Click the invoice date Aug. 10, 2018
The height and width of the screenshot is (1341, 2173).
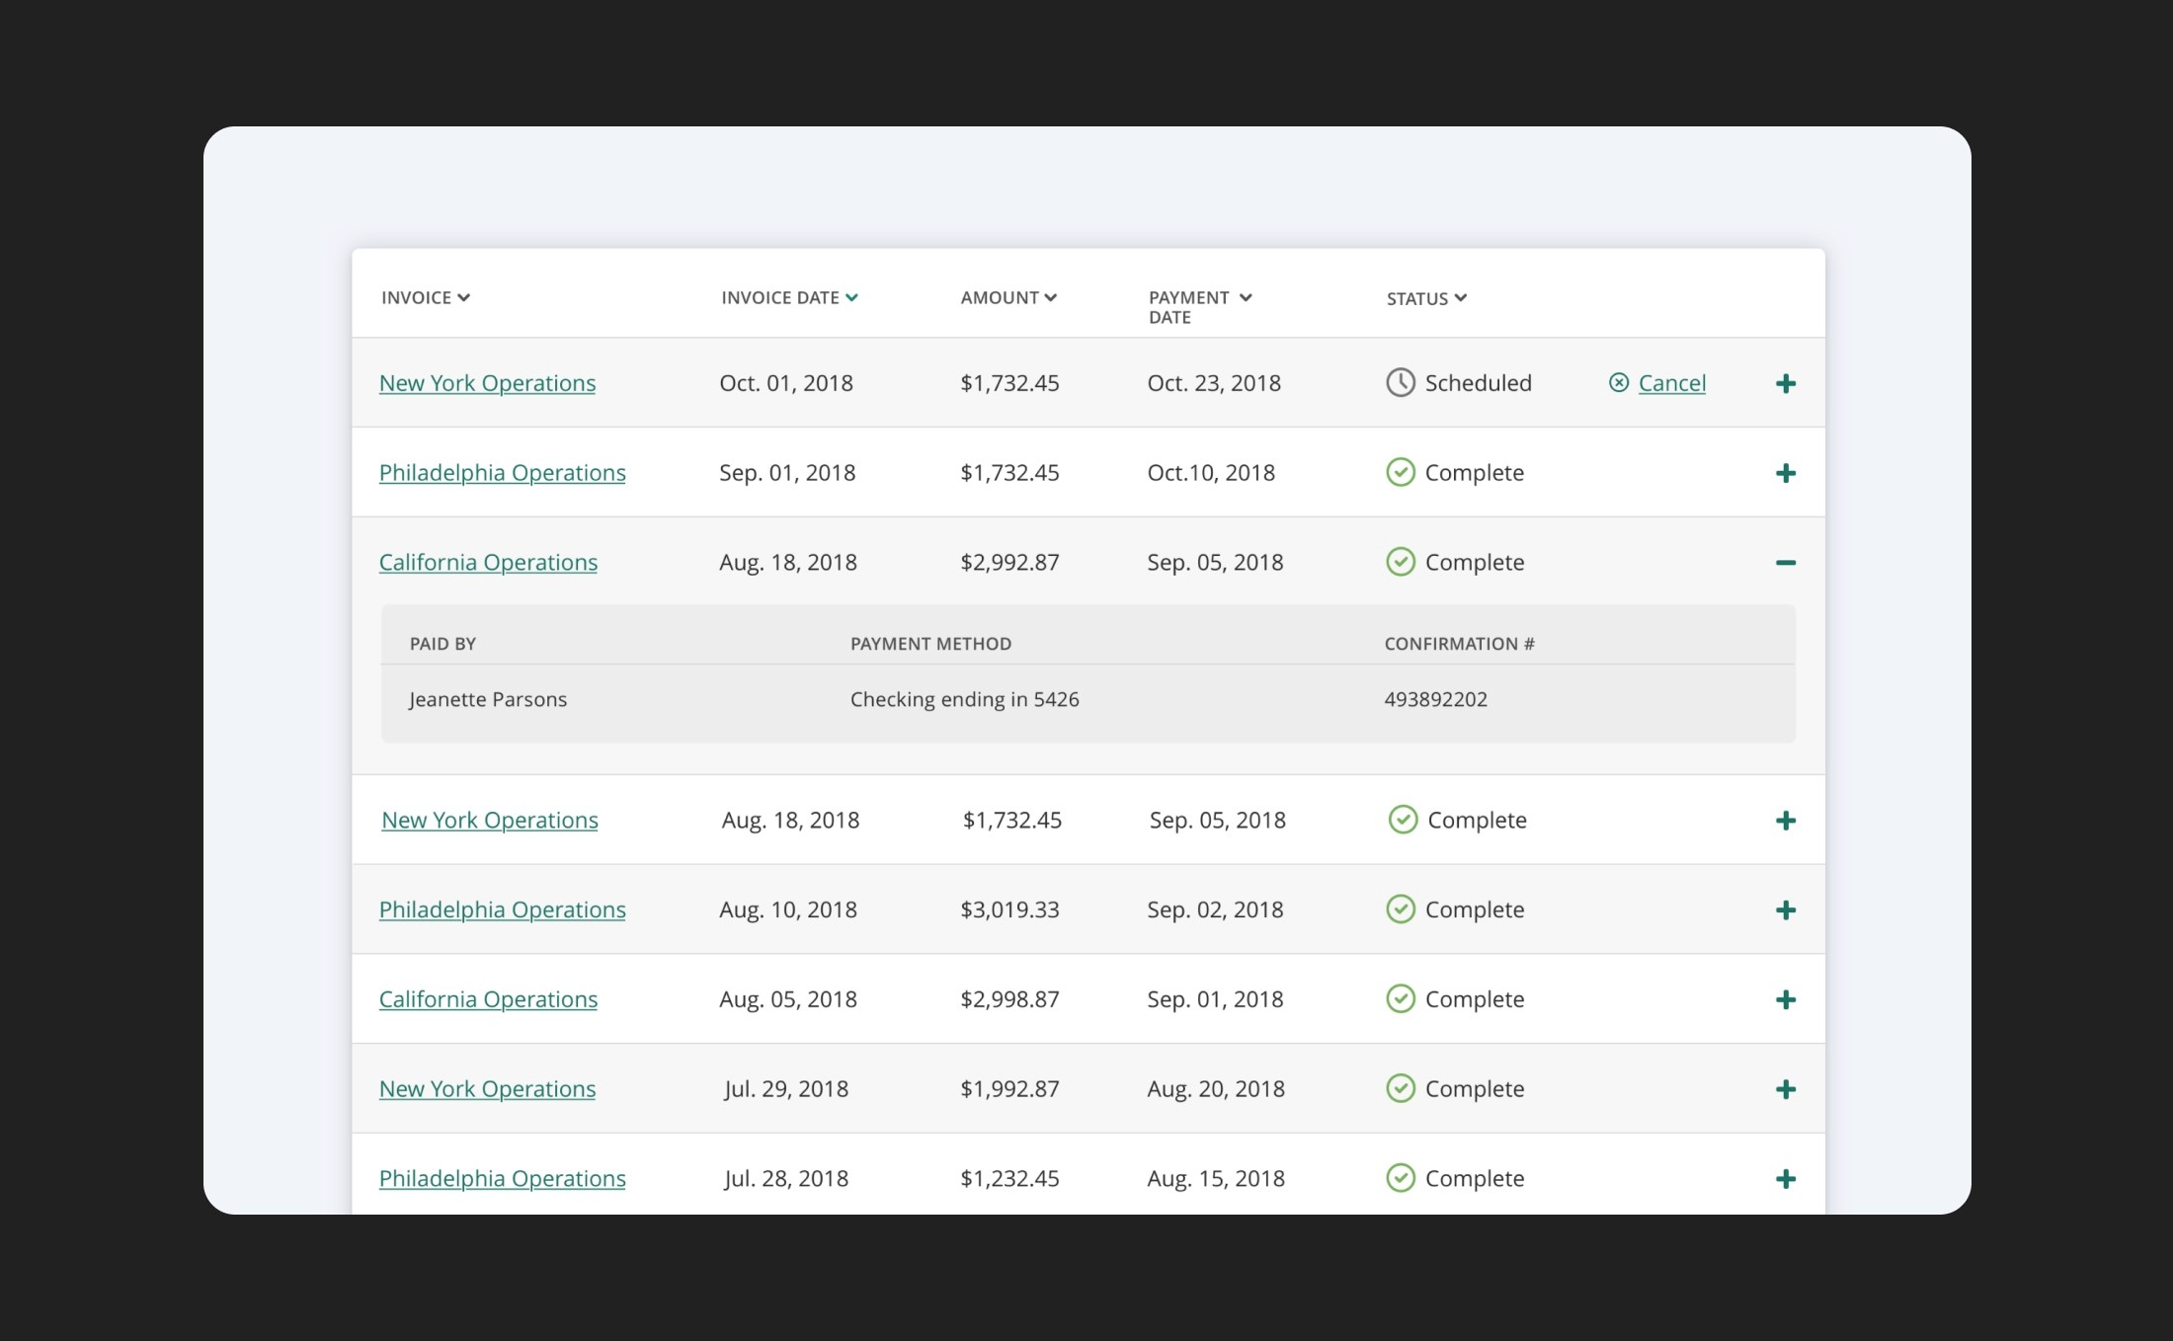(x=788, y=909)
